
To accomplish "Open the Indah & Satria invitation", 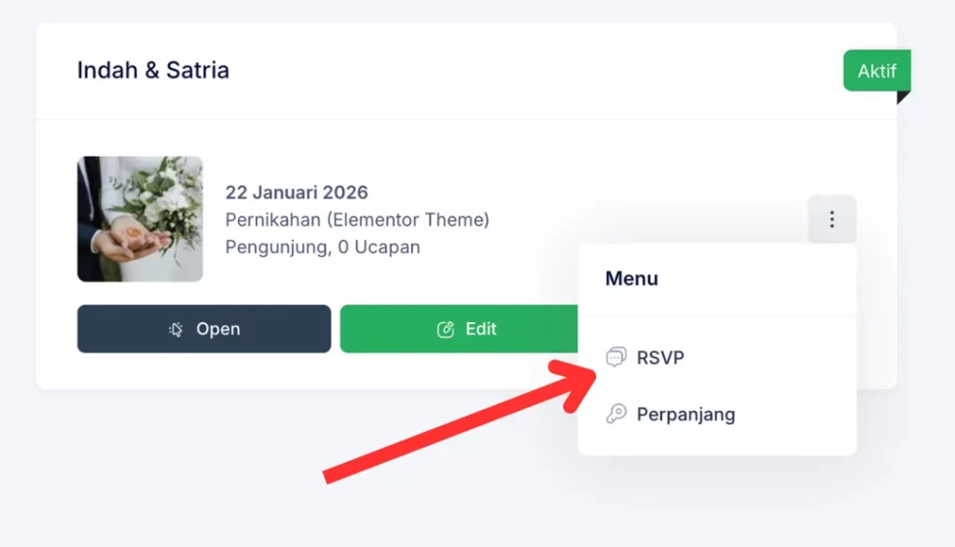I will (204, 329).
